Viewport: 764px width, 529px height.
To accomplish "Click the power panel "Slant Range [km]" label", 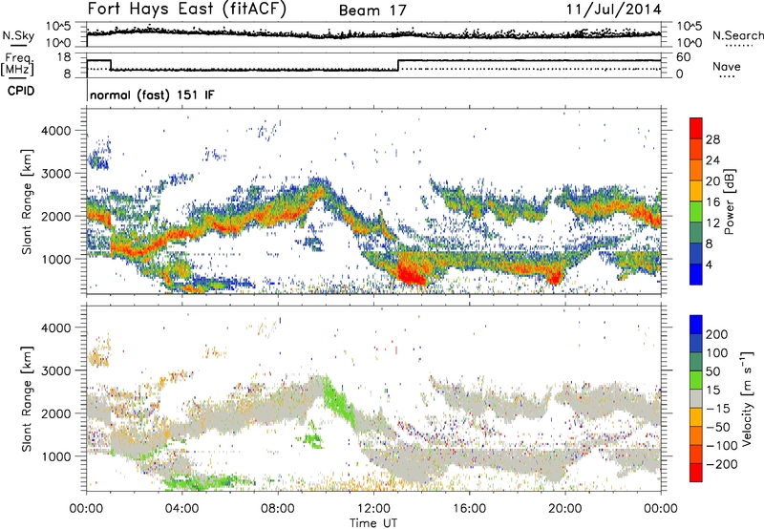I will pos(27,201).
